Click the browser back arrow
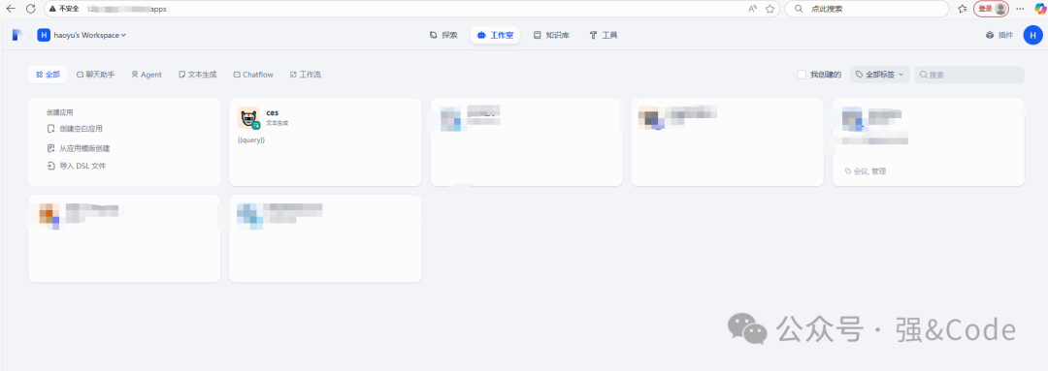Image resolution: width=1048 pixels, height=371 pixels. pyautogui.click(x=11, y=9)
